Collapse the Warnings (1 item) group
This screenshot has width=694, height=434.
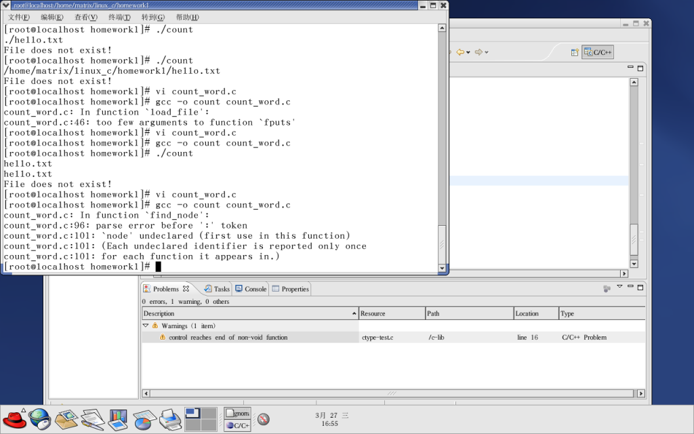point(146,326)
